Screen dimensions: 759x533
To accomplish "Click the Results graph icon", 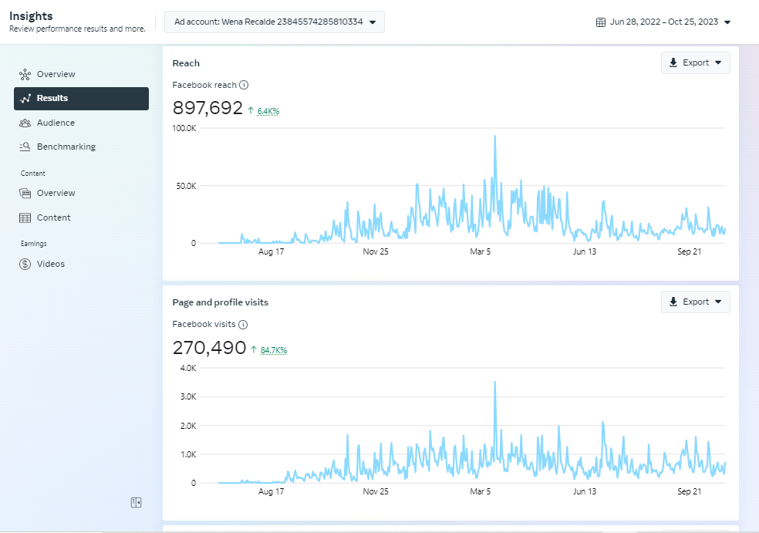I will [25, 98].
